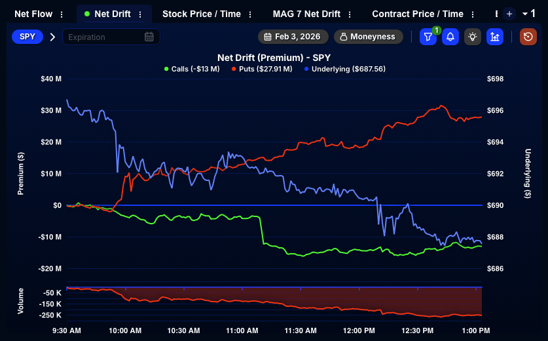
Task: Open Stock Price / Time options menu
Action: [x=250, y=14]
